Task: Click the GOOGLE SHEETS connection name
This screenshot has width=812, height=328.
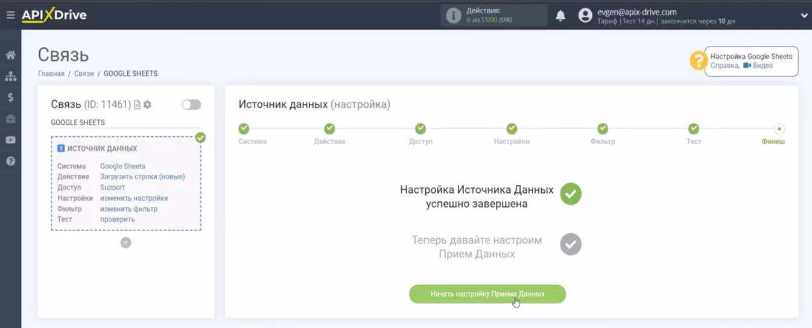Action: pos(78,122)
